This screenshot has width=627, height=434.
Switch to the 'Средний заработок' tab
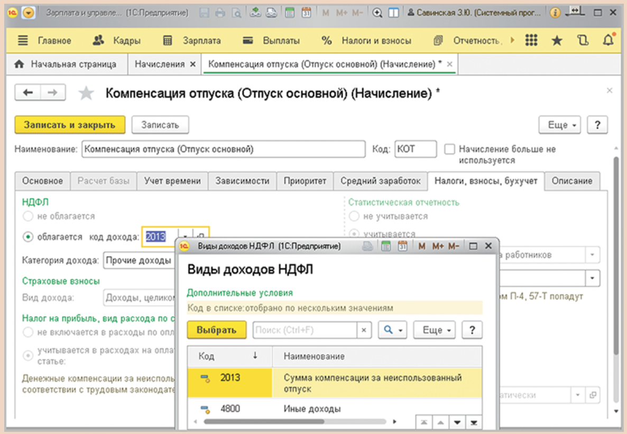point(380,181)
